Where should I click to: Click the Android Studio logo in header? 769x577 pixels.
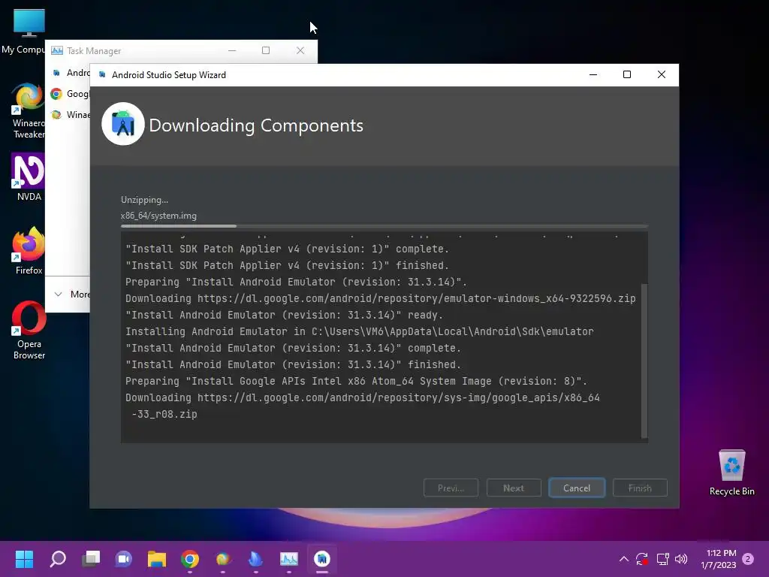click(122, 124)
